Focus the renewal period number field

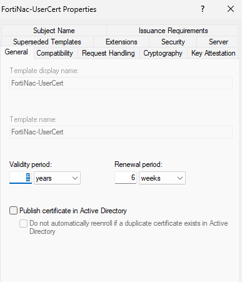point(126,178)
